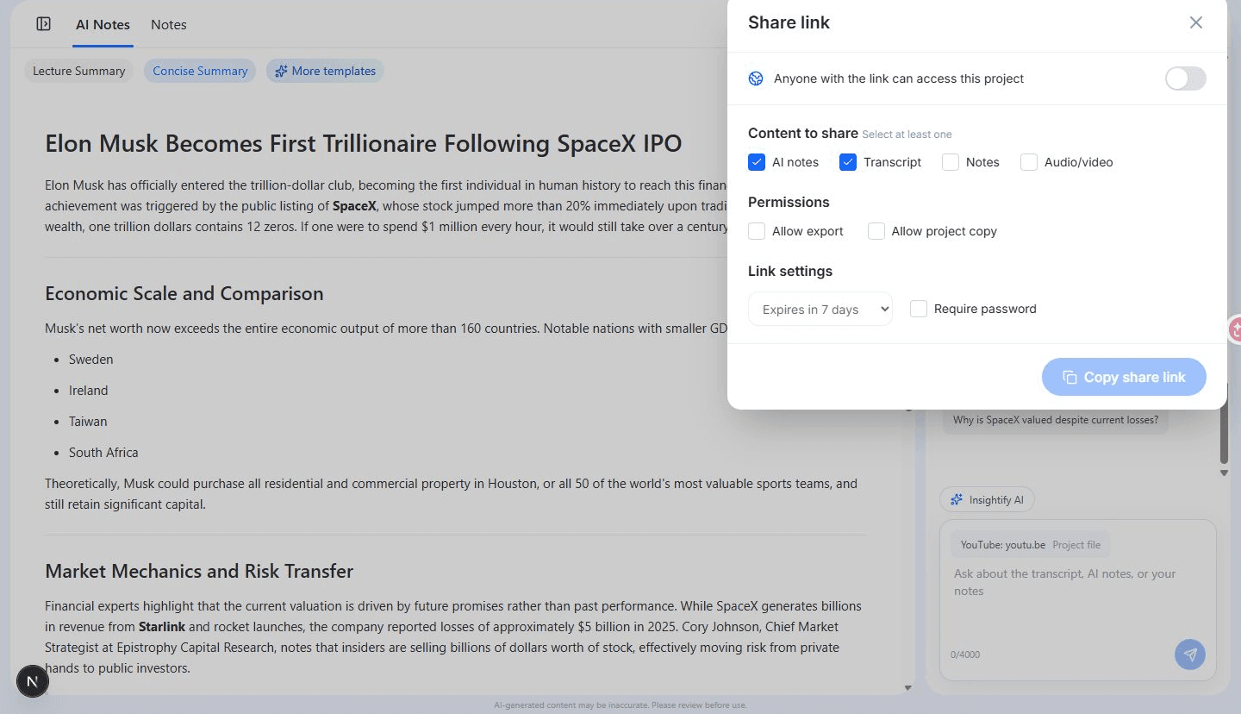Select suggested question about SpaceX valuation
Viewport: 1241px width, 714px height.
click(1055, 421)
